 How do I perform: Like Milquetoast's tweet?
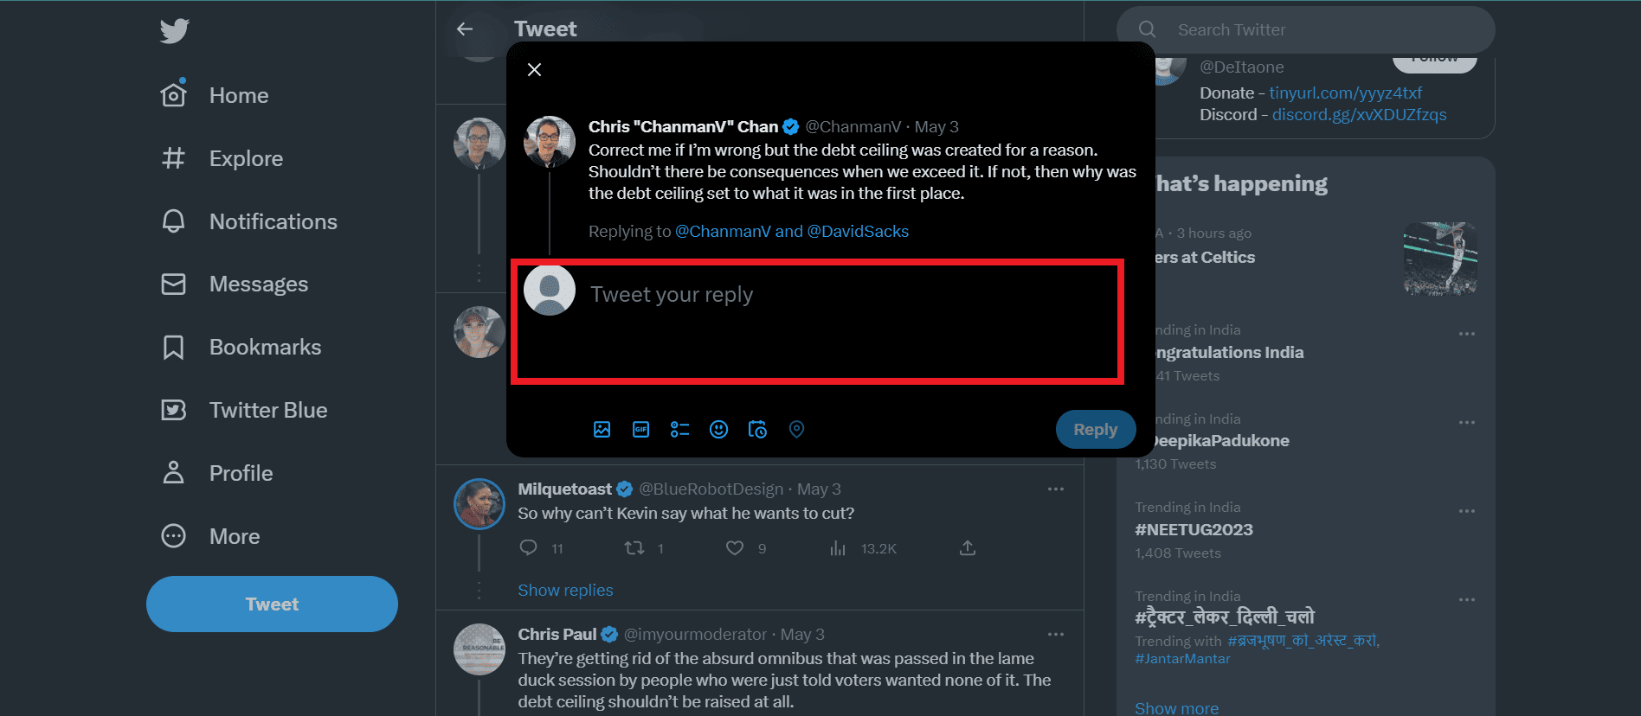pyautogui.click(x=734, y=547)
